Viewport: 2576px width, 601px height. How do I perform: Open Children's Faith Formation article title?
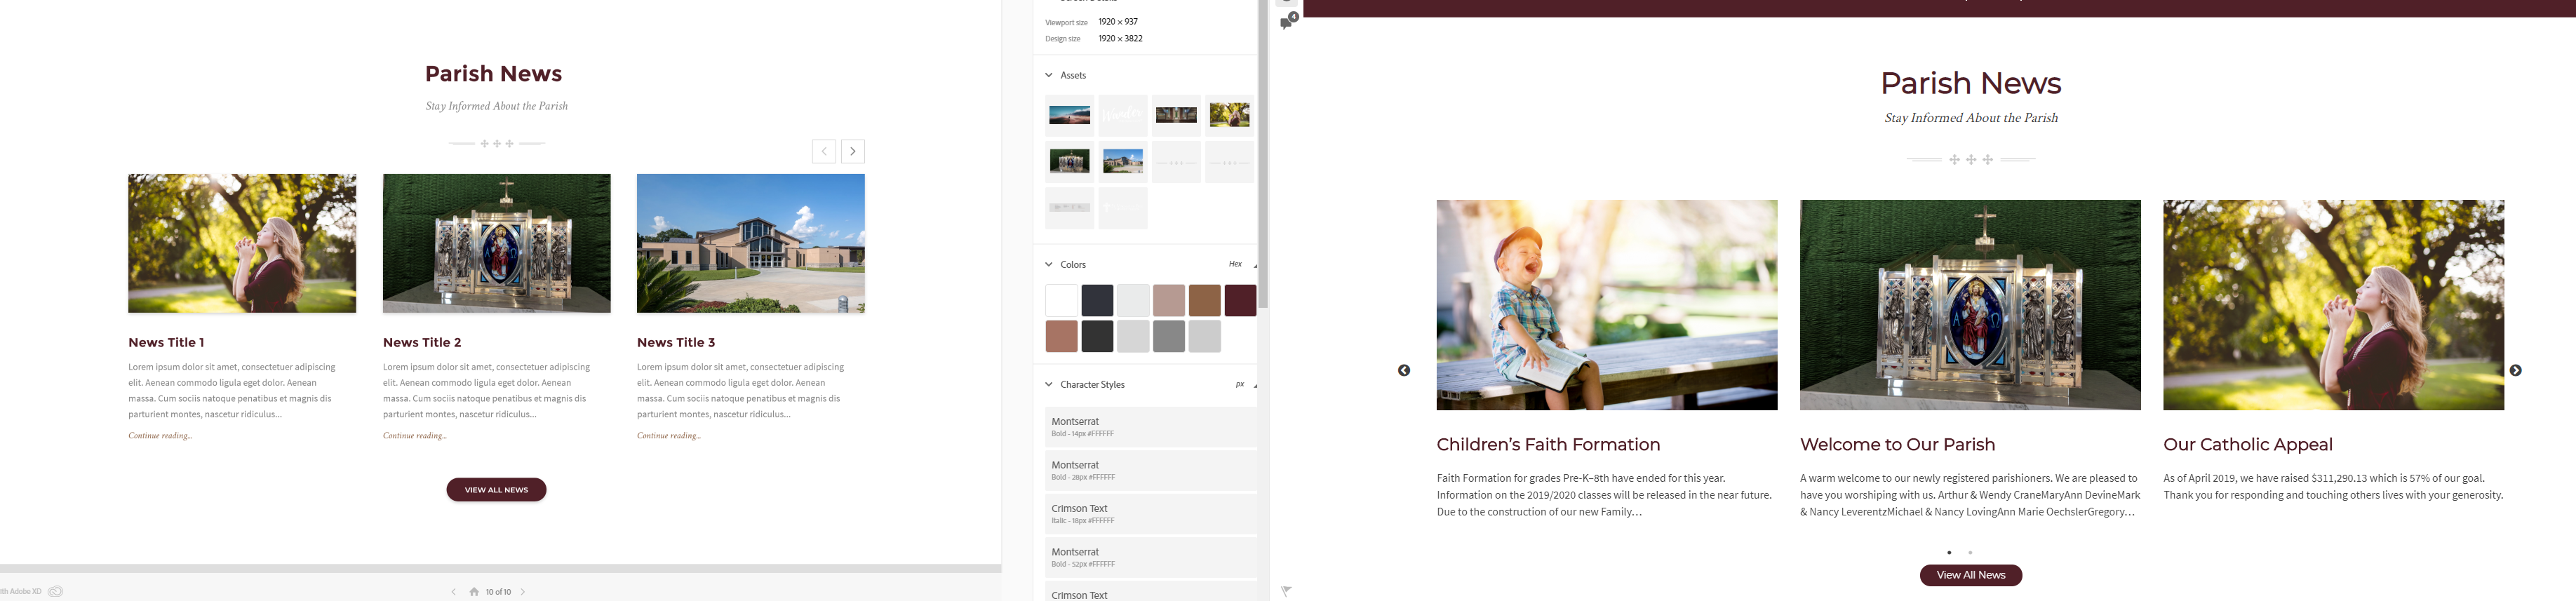1547,445
